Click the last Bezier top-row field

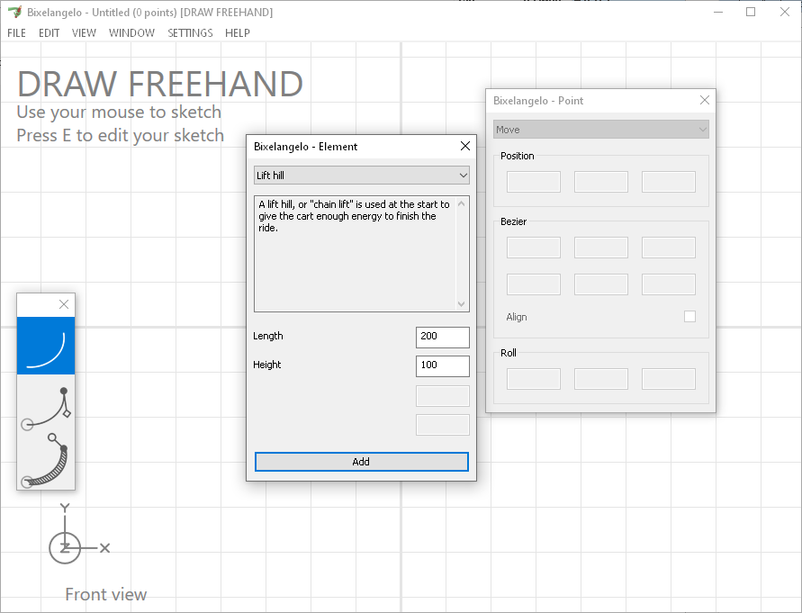point(669,248)
